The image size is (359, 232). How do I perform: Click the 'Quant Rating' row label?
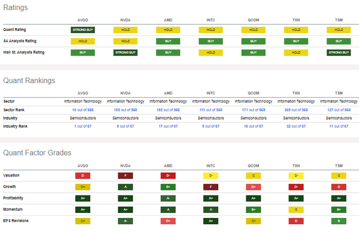pyautogui.click(x=15, y=30)
